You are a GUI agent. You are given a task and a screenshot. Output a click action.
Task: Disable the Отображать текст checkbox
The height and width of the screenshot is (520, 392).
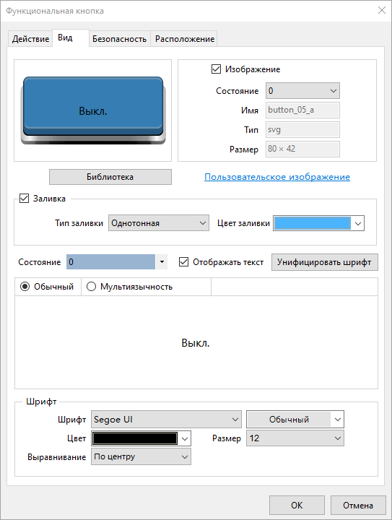(x=183, y=262)
